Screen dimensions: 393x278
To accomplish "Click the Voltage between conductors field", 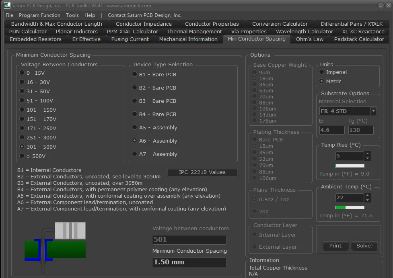I will pos(189,240).
